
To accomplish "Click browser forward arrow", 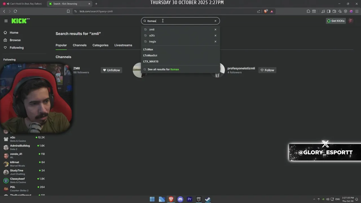I will pyautogui.click(x=10, y=11).
